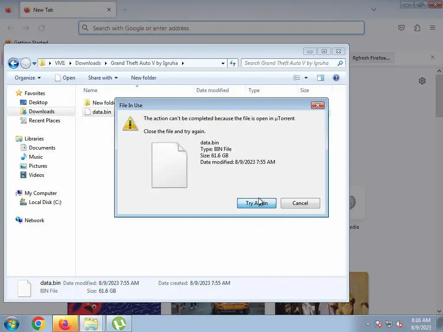List all tabs dropdown in Firefox
The height and width of the screenshot is (332, 443).
click(373, 10)
